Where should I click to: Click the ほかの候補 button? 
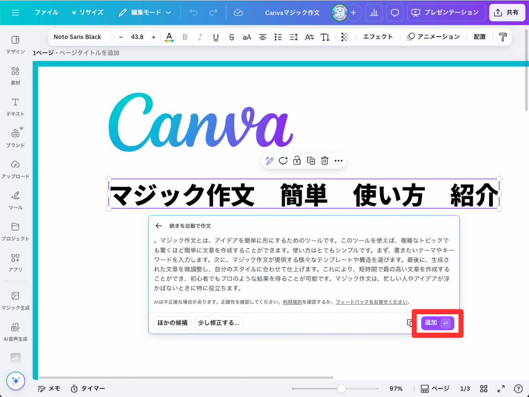point(173,323)
